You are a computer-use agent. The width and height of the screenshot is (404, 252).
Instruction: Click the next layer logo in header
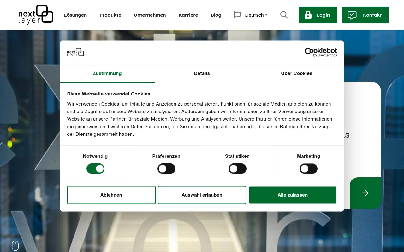(x=36, y=14)
